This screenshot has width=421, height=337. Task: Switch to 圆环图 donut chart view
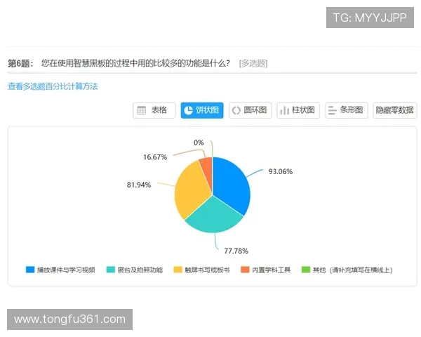tap(250, 110)
